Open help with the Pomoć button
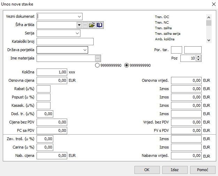Screen dimensions: 218x176 [x=203, y=170]
